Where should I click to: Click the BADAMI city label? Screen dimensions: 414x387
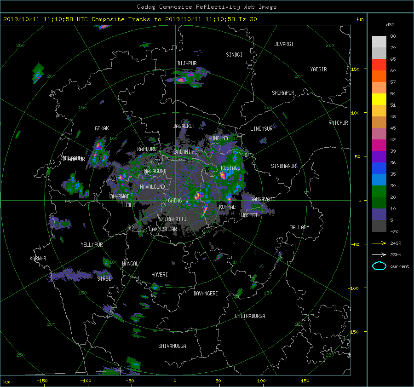coord(182,152)
